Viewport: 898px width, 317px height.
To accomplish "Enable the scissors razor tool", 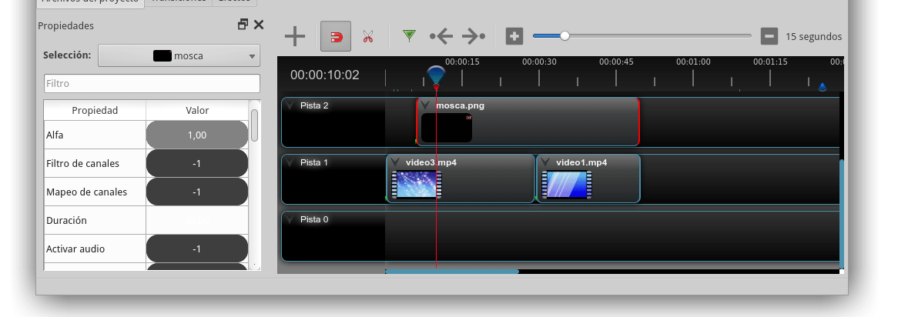I will [x=367, y=36].
